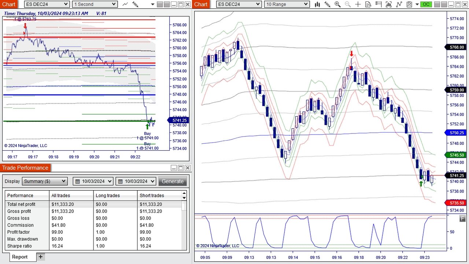Click 5745.50 green price marker
Screen dimensions: 469x264
tap(455, 155)
